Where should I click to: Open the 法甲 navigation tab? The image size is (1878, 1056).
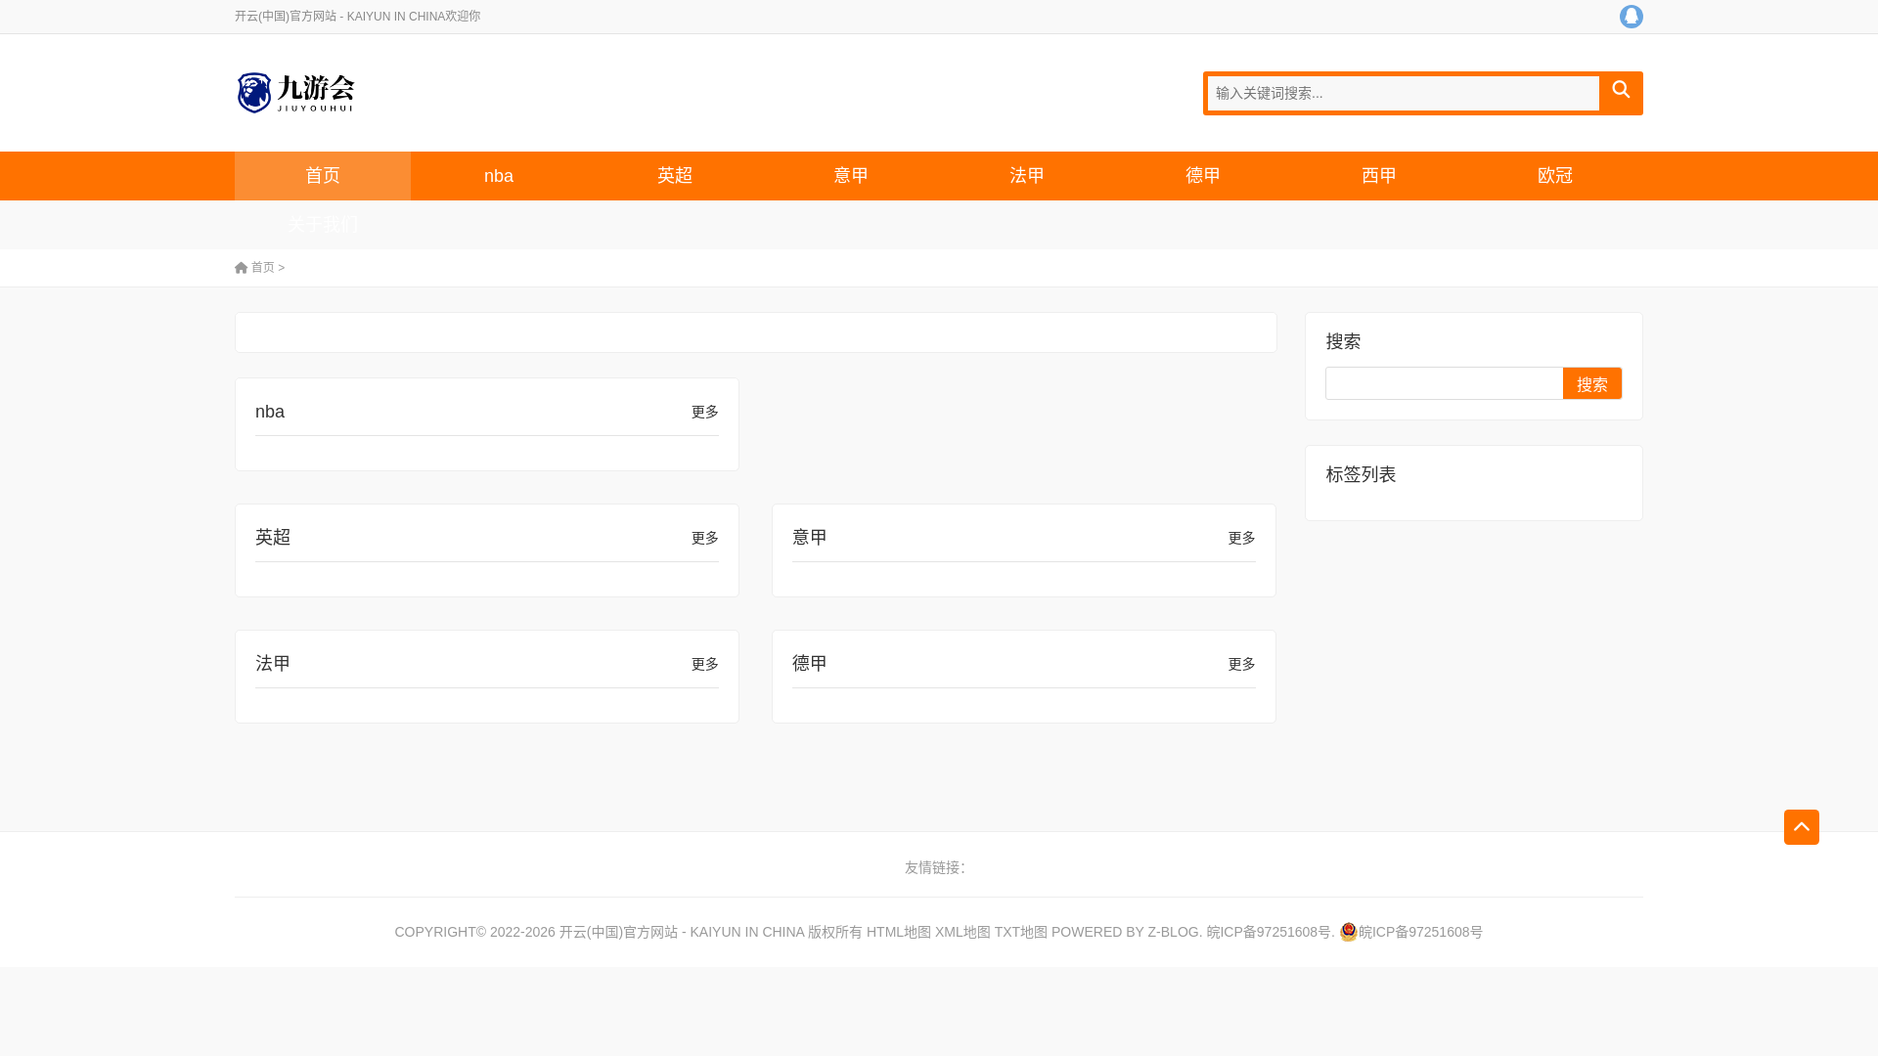1027,176
